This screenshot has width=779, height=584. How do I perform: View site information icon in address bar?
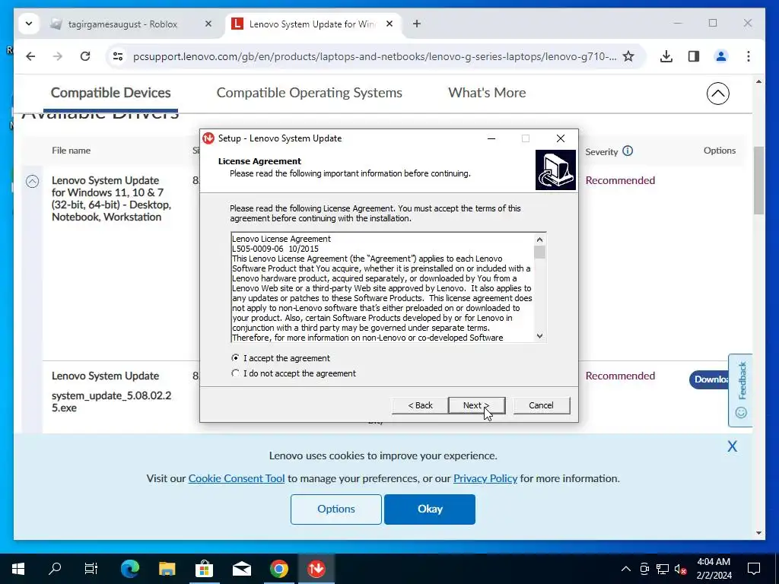pos(118,56)
